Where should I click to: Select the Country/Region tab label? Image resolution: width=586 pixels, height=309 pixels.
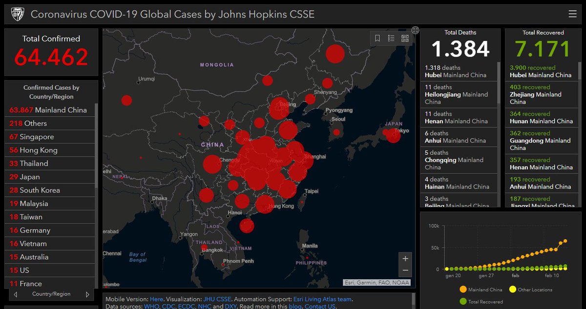tap(51, 294)
